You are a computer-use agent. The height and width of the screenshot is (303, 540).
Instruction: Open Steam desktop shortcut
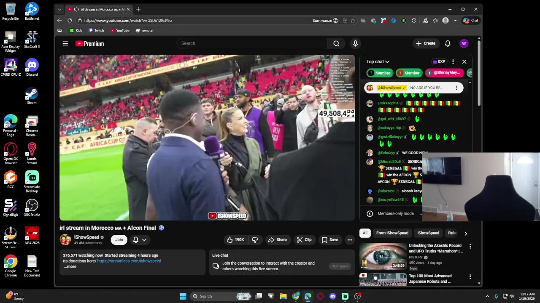pos(32,96)
